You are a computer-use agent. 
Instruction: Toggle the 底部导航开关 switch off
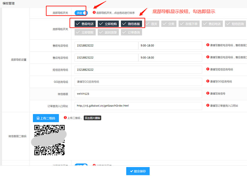click(x=81, y=13)
